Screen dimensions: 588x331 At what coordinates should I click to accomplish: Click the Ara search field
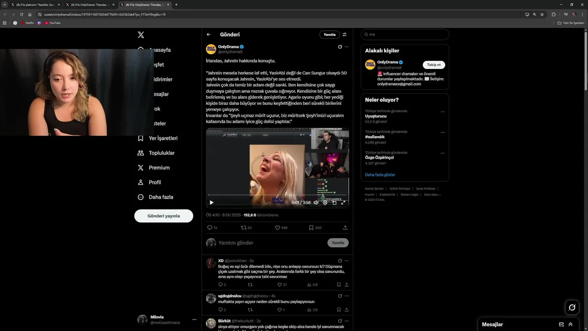405,34
